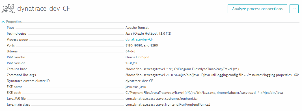This screenshot has width=302, height=111.
Task: Select the Technologies property label
Action: coord(16,34)
